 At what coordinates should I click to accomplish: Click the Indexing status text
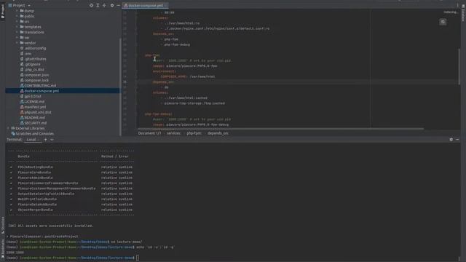click(451, 12)
